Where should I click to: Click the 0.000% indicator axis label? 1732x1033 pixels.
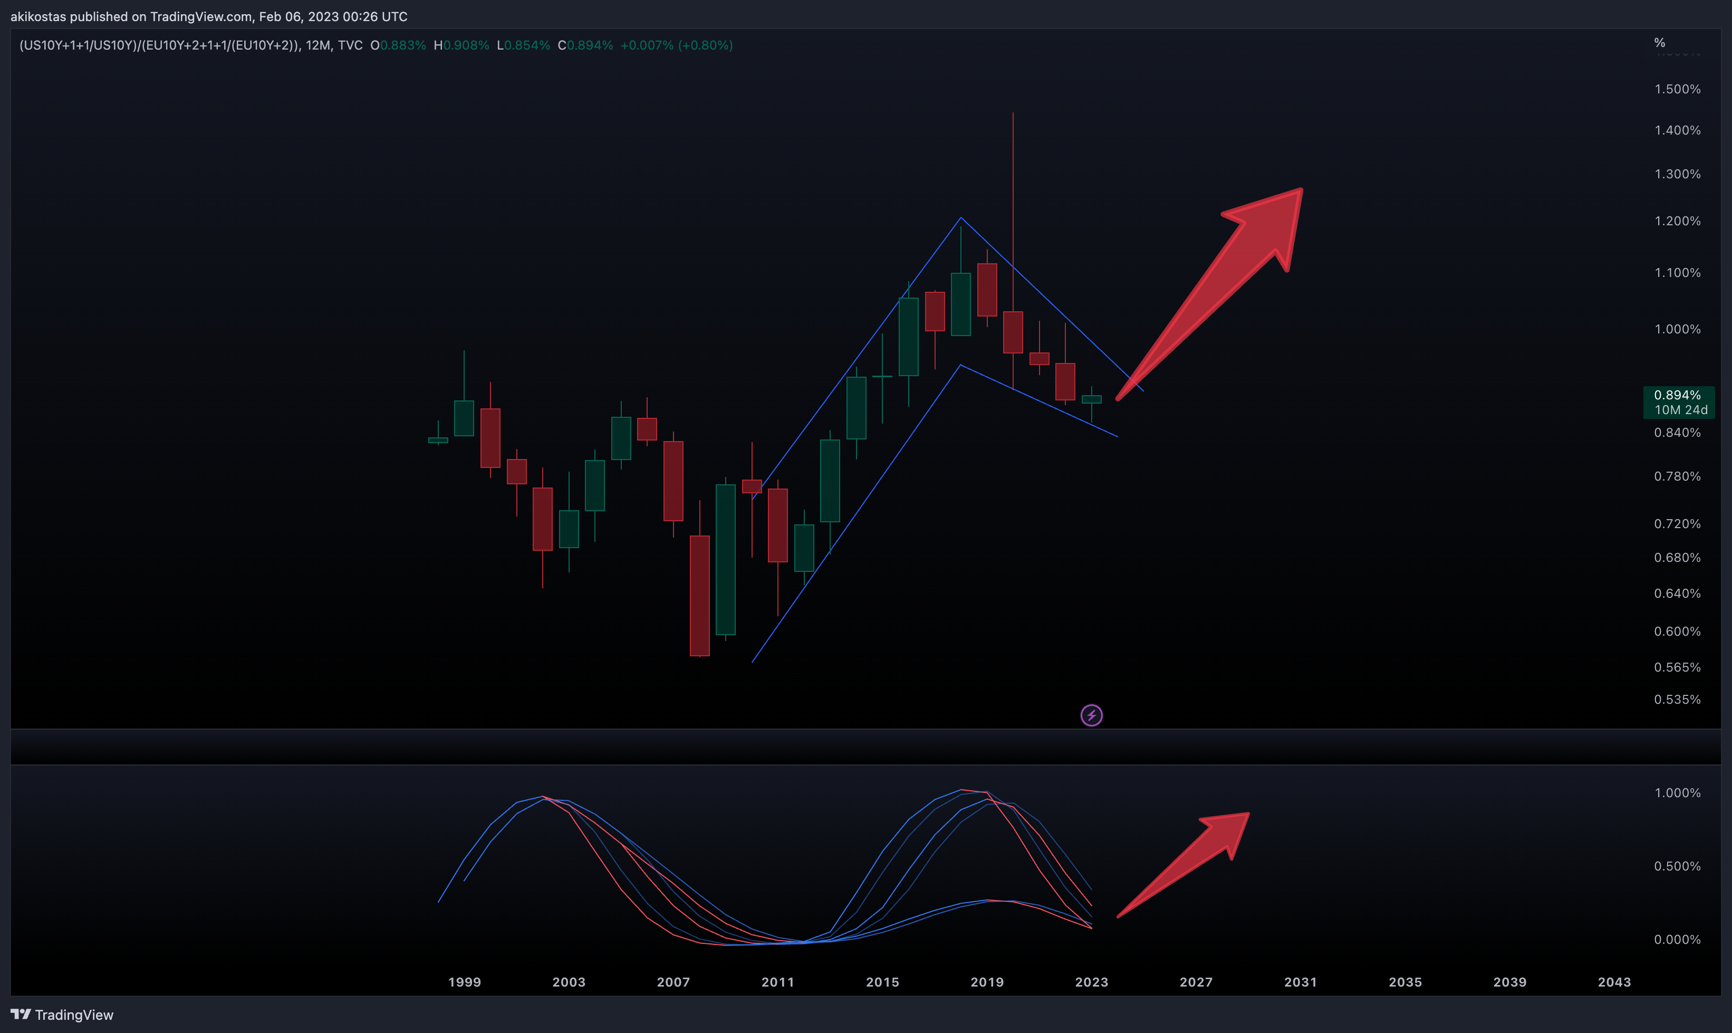pyautogui.click(x=1677, y=939)
